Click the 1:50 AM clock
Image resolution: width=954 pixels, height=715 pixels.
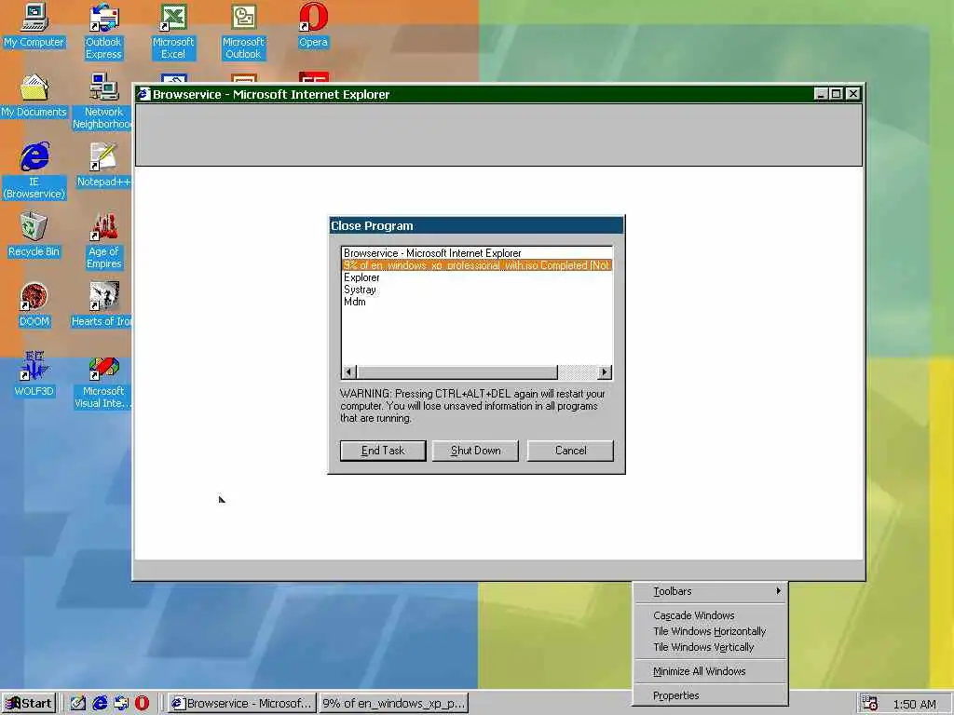914,704
